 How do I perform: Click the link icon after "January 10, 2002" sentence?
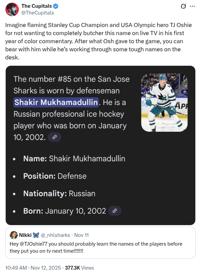click(x=54, y=137)
